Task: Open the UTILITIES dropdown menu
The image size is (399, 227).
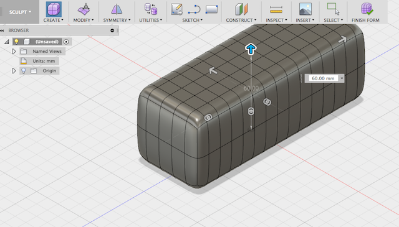Action: coord(150,20)
